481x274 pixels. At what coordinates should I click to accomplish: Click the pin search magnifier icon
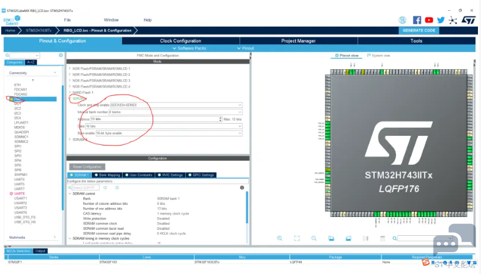(395, 238)
